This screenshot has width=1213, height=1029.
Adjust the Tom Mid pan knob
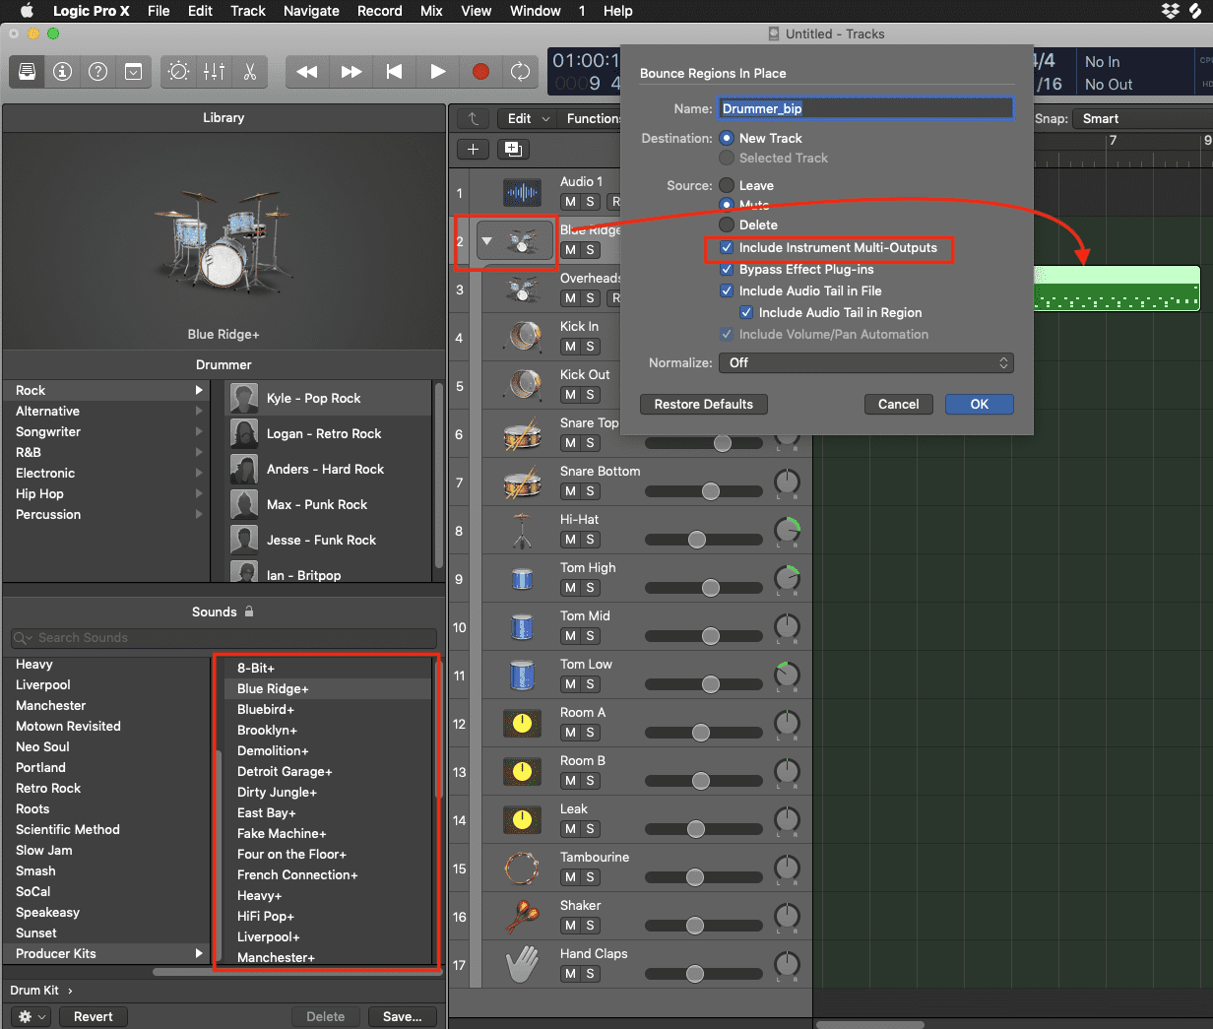point(788,627)
